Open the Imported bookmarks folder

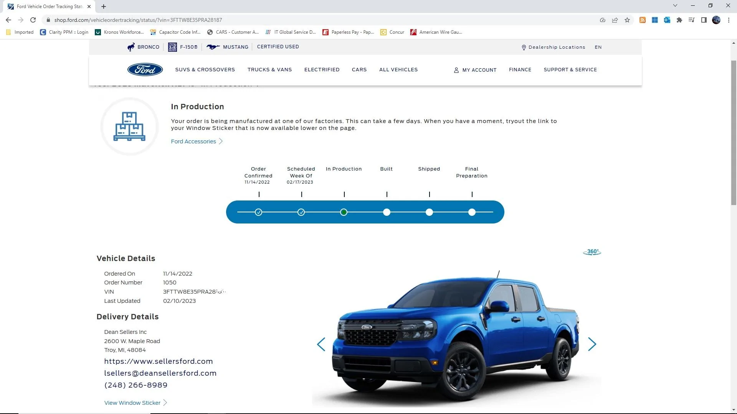pyautogui.click(x=20, y=32)
